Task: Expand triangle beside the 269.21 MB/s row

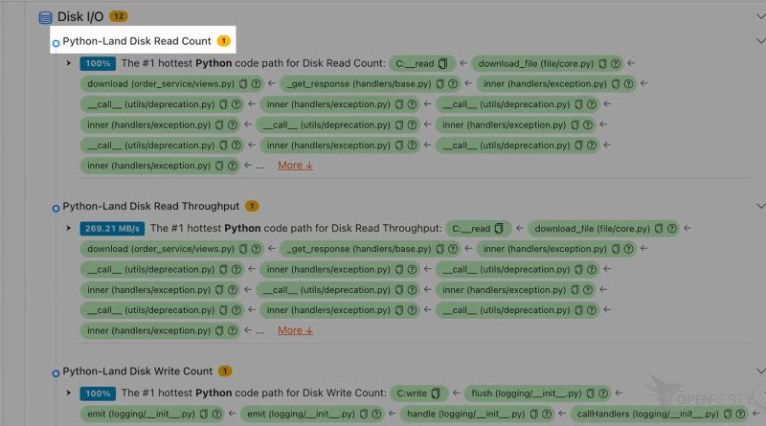Action: point(68,228)
